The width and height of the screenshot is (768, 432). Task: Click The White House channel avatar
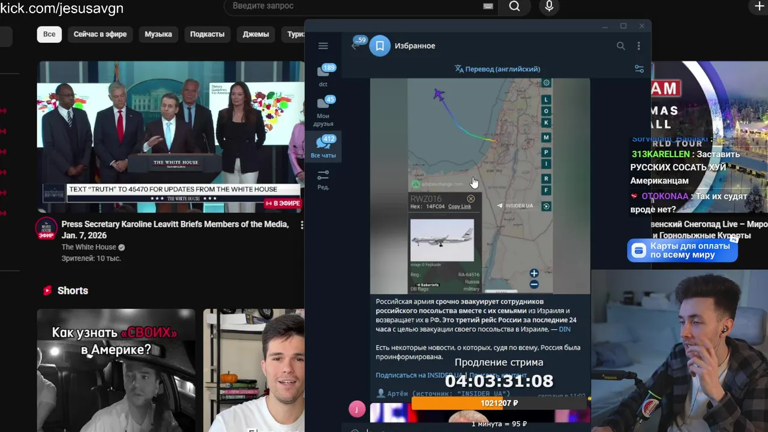pos(46,229)
